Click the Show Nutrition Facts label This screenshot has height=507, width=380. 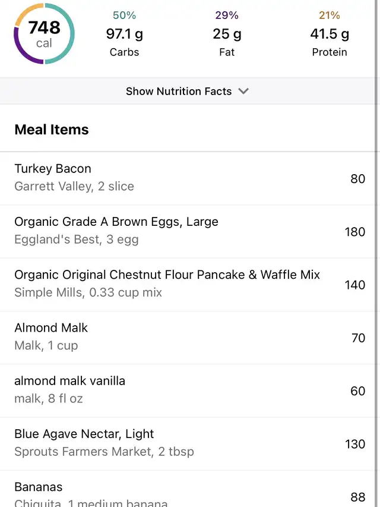[x=179, y=91]
